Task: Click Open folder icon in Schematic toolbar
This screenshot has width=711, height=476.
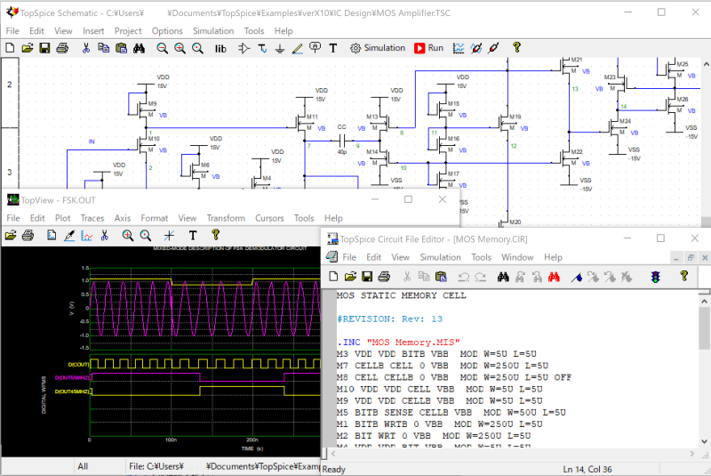Action: pyautogui.click(x=28, y=48)
